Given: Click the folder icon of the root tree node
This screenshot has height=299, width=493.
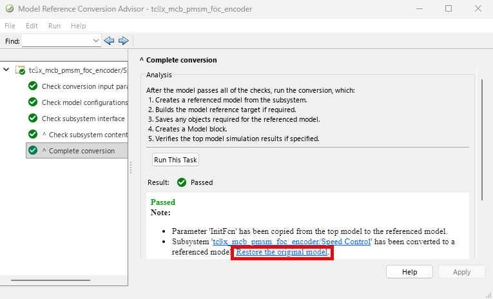Looking at the screenshot, I should [20, 70].
